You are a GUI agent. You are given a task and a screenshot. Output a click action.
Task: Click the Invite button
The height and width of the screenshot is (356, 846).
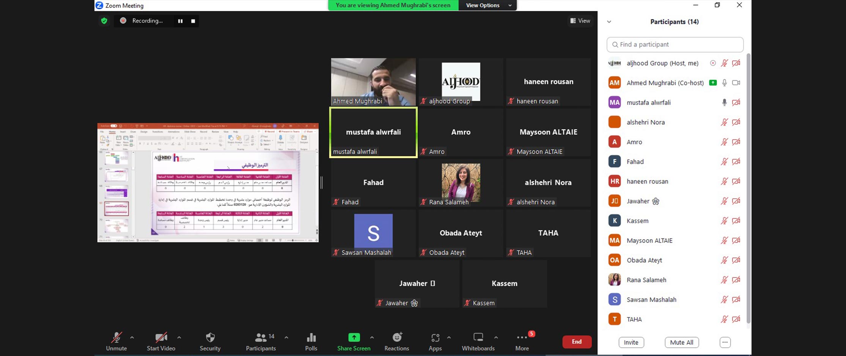(x=631, y=342)
